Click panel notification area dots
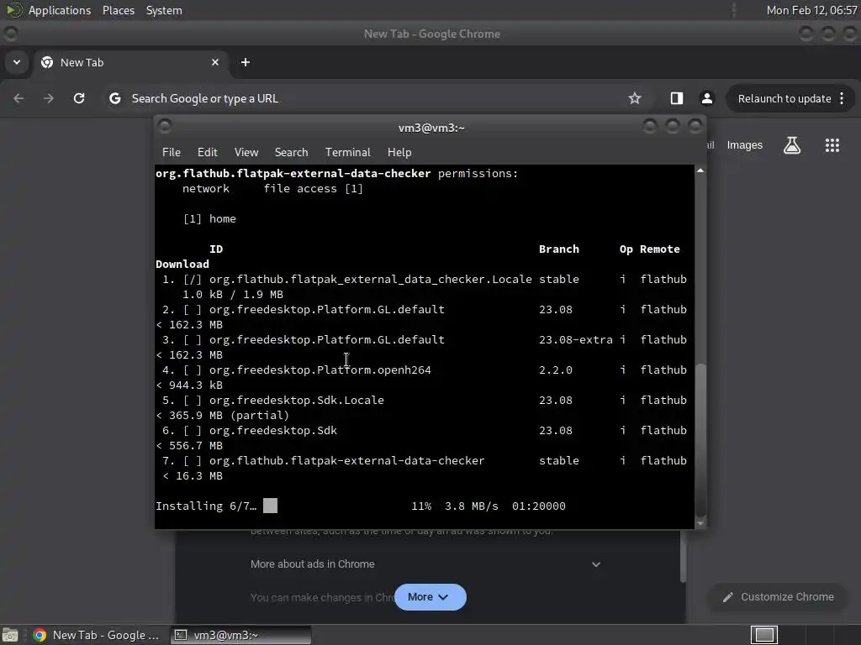The image size is (861, 645). (734, 10)
